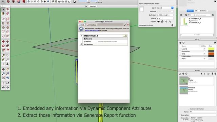217x122 pixels.
Task: Switch to the Edit tab in Components
Action: [196, 11]
